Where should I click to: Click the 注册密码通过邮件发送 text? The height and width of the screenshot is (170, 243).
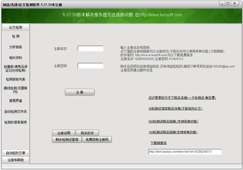pos(136,70)
